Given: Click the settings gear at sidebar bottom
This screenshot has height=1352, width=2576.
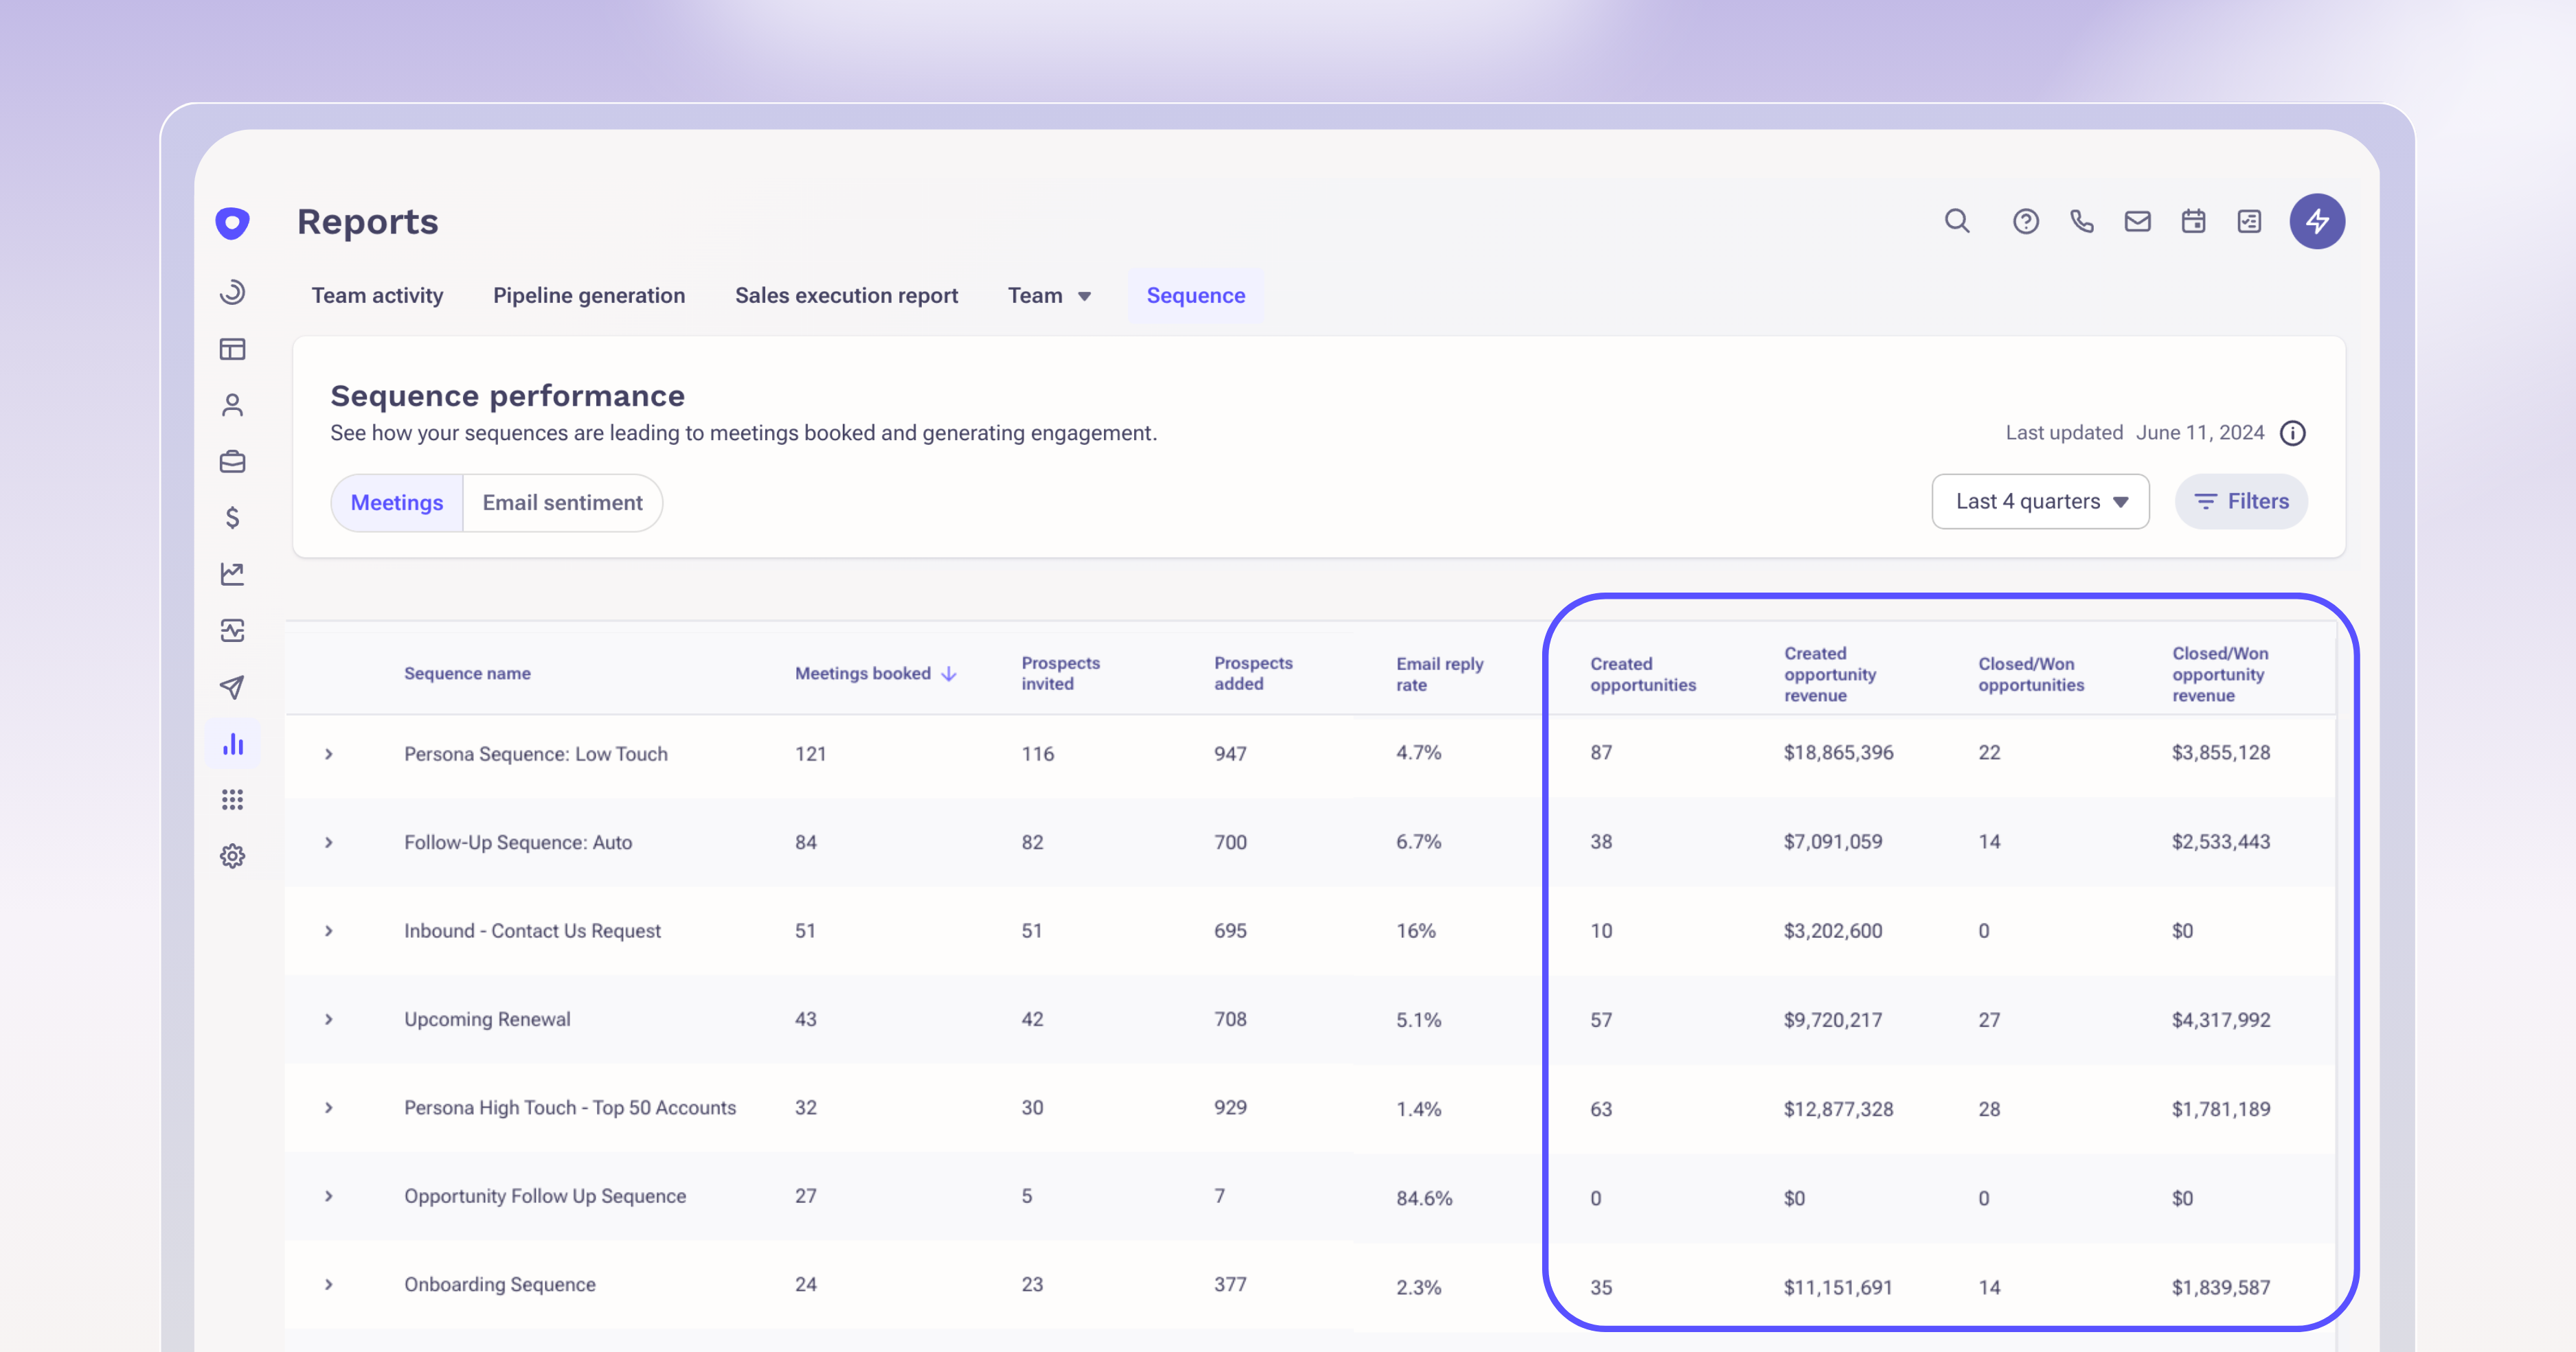Looking at the screenshot, I should pyautogui.click(x=232, y=856).
